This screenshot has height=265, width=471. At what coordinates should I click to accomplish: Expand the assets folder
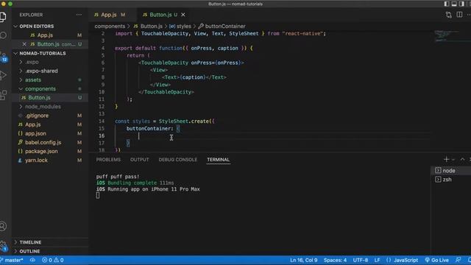coord(50,80)
